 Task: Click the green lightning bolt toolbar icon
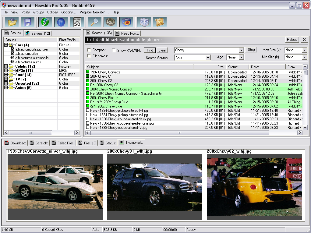click(45, 22)
